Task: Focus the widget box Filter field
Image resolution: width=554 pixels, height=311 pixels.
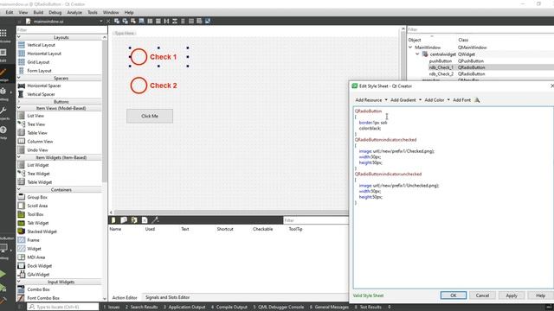Action: click(61, 30)
